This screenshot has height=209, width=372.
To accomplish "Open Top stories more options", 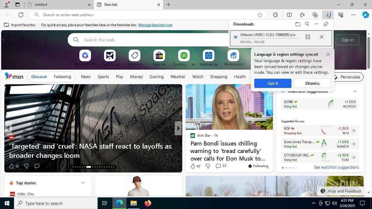I will (x=83, y=183).
